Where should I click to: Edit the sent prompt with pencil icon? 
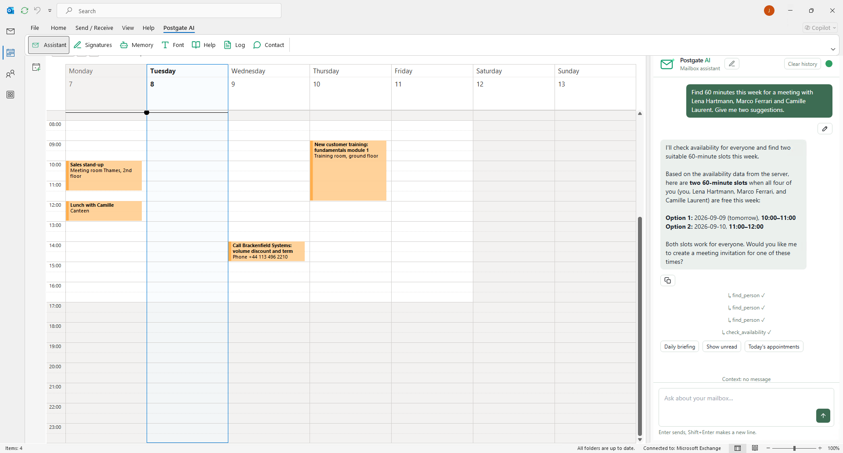(825, 129)
